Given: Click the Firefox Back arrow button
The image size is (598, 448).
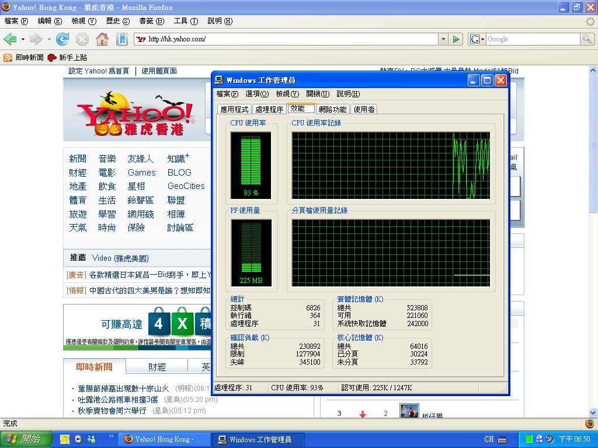Looking at the screenshot, I should [x=10, y=39].
